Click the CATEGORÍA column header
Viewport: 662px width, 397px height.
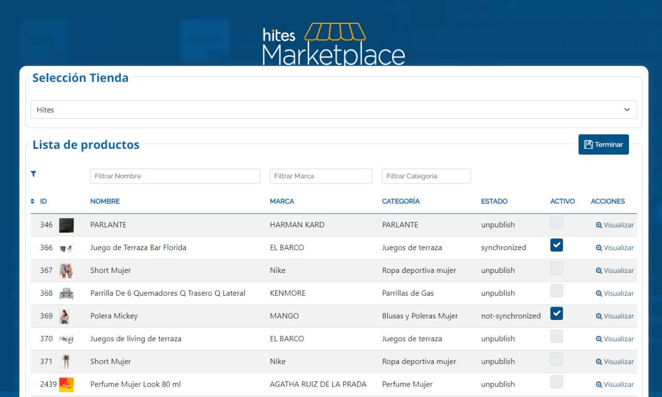click(x=401, y=201)
